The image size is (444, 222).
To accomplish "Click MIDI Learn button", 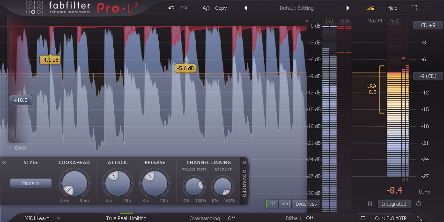I will coord(37,218).
